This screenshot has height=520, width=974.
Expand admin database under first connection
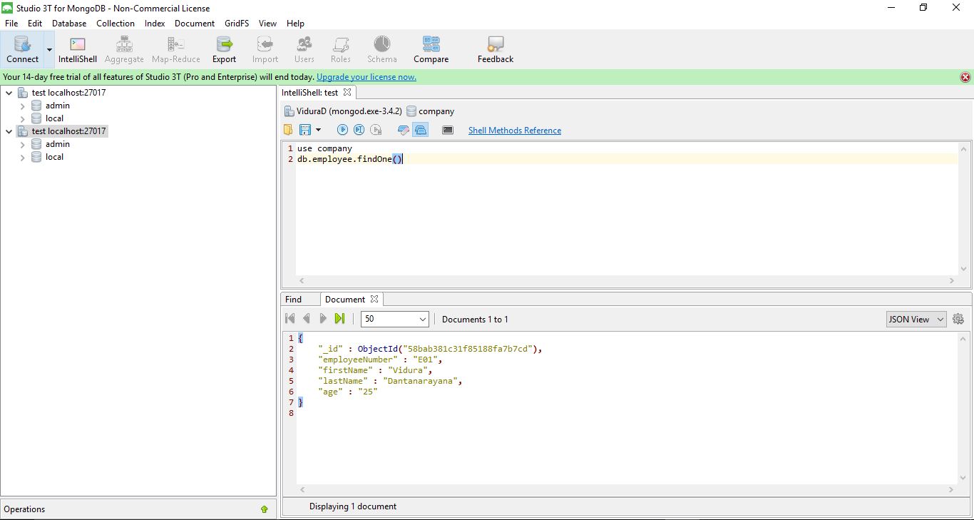tap(23, 106)
